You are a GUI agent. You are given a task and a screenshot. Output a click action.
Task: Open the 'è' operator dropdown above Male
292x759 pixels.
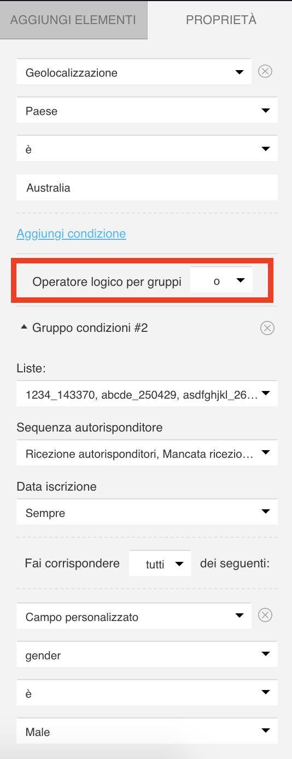[x=147, y=693]
